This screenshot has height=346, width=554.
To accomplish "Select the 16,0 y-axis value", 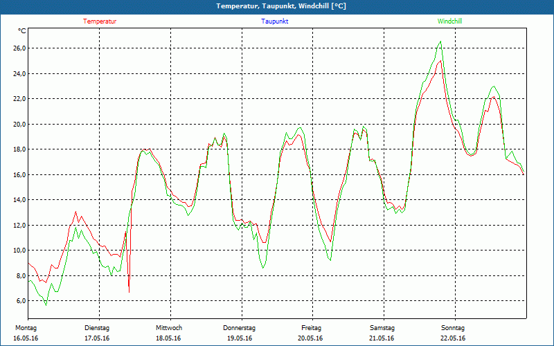I will tap(20, 175).
